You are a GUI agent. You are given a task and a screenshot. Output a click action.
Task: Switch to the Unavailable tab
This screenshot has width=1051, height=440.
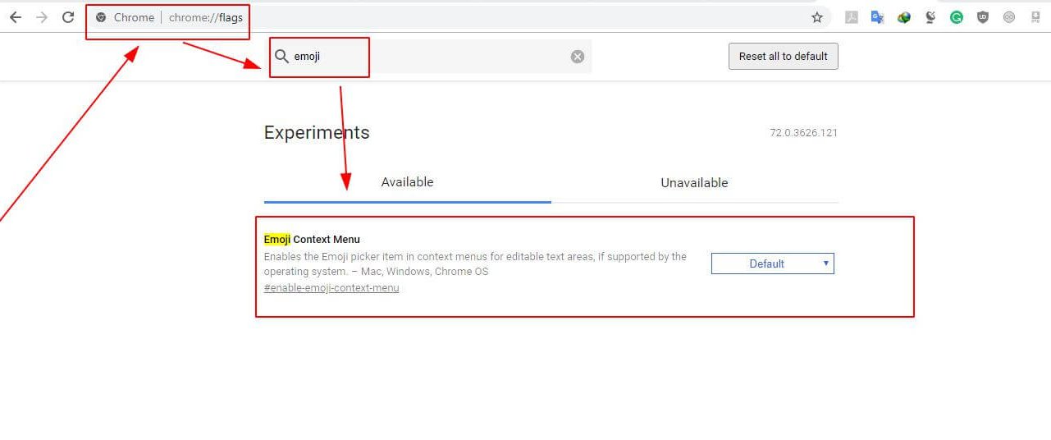click(694, 182)
